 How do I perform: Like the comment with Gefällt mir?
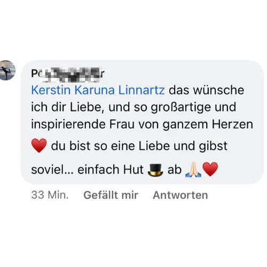point(111,195)
